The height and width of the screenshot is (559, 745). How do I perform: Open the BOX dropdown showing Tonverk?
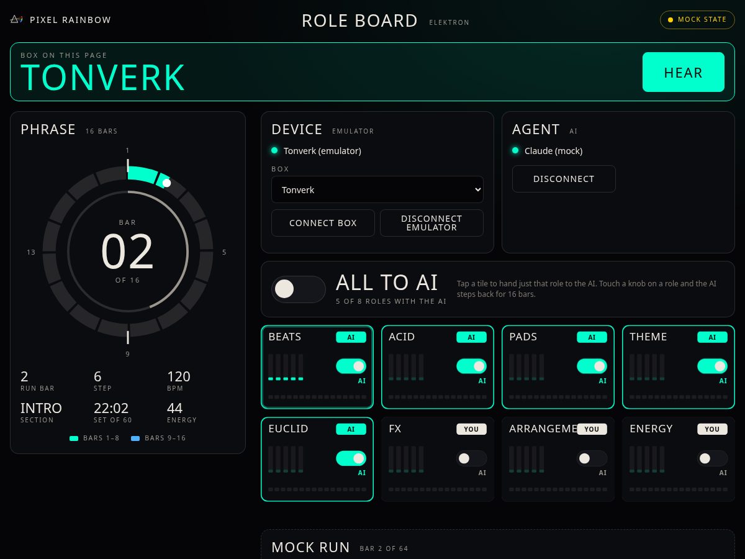(377, 189)
